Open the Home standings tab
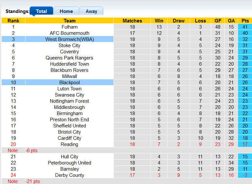Image resolution: width=252 pixels, height=184 pixels. [66, 11]
